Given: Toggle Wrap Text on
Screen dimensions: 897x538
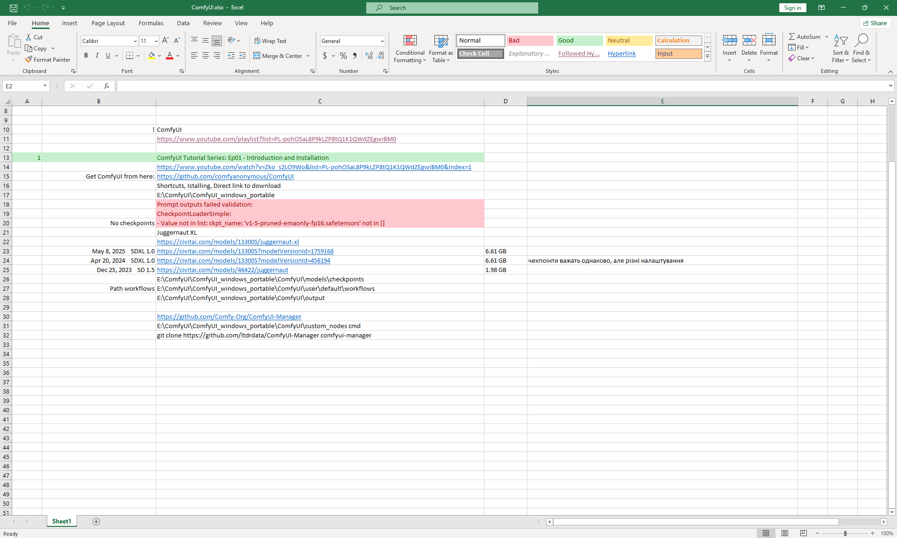Looking at the screenshot, I should 270,41.
